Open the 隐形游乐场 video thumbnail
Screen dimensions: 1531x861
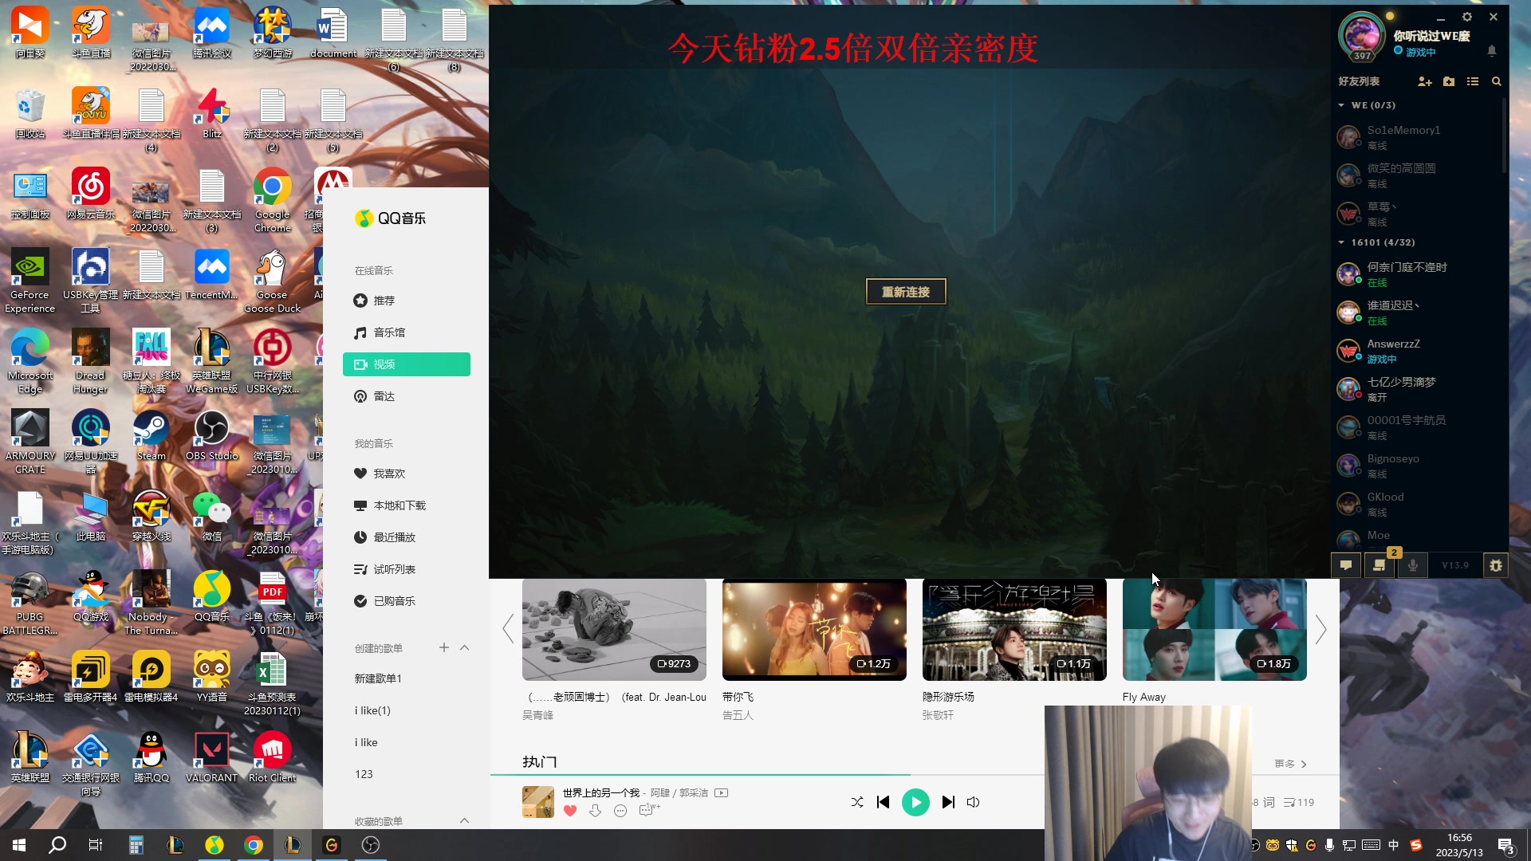(1013, 630)
